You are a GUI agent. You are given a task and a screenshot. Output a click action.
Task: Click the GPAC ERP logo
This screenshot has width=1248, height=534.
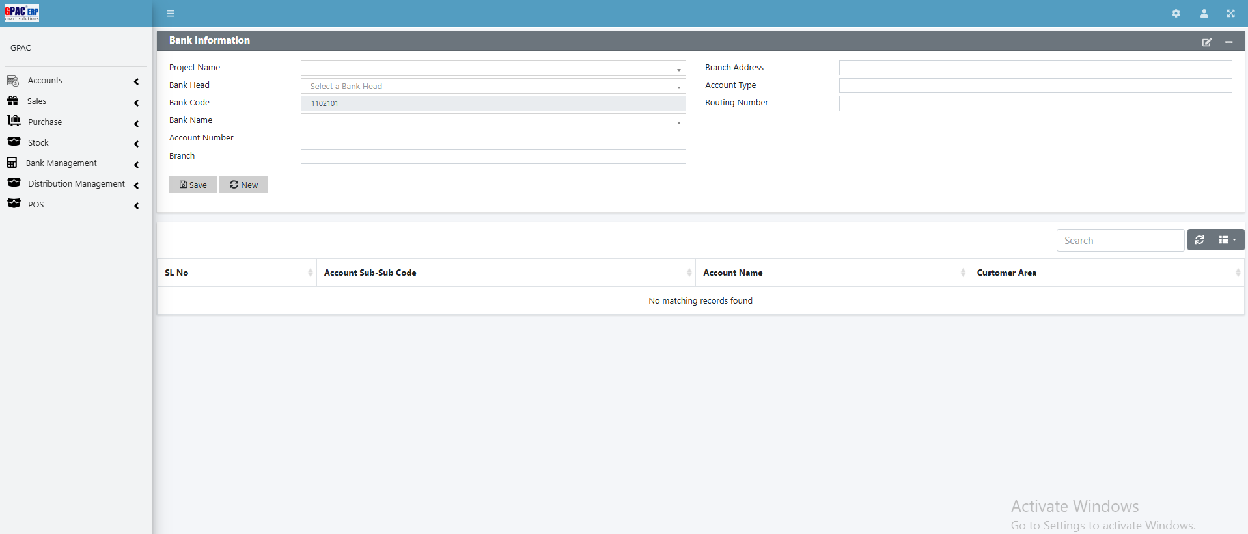(x=22, y=13)
